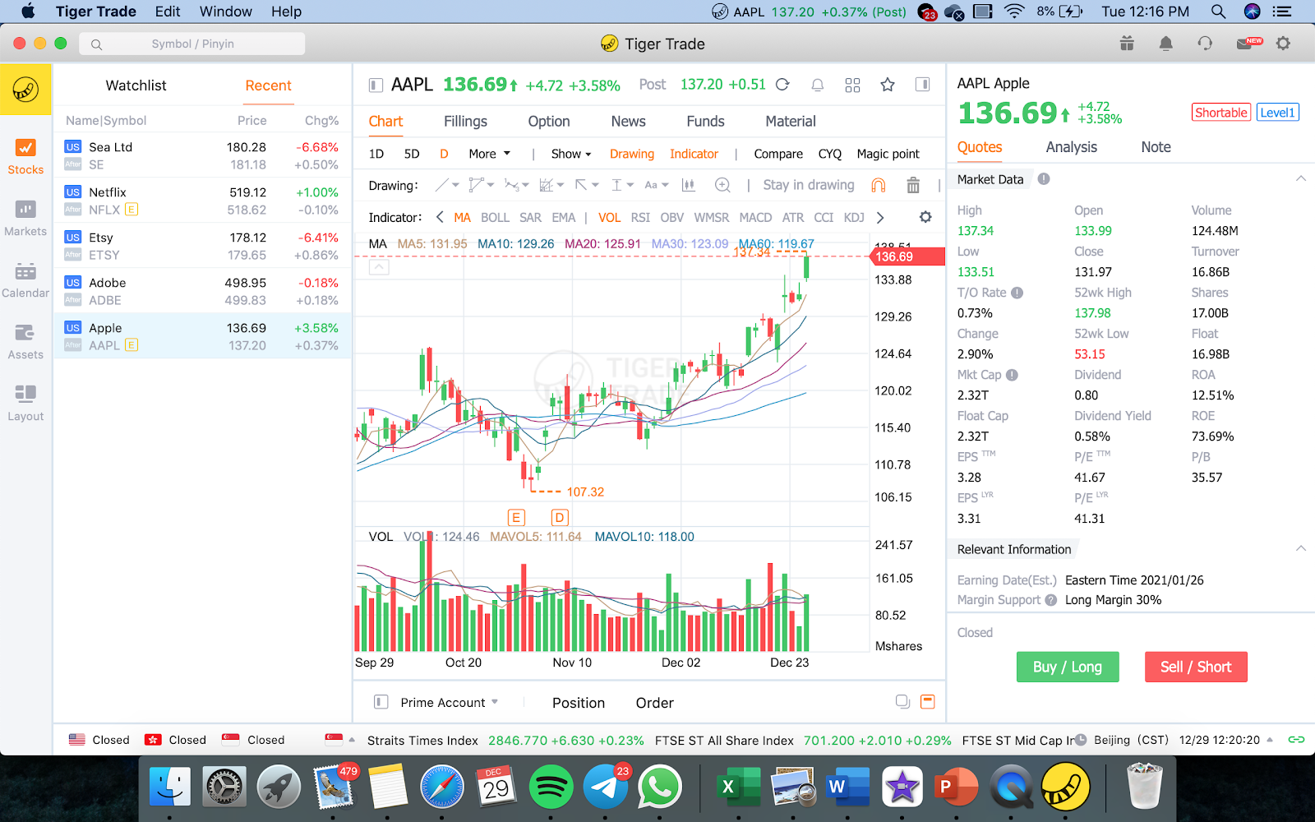Click the earnings E marker on chart
The image size is (1315, 822).
pyautogui.click(x=516, y=517)
